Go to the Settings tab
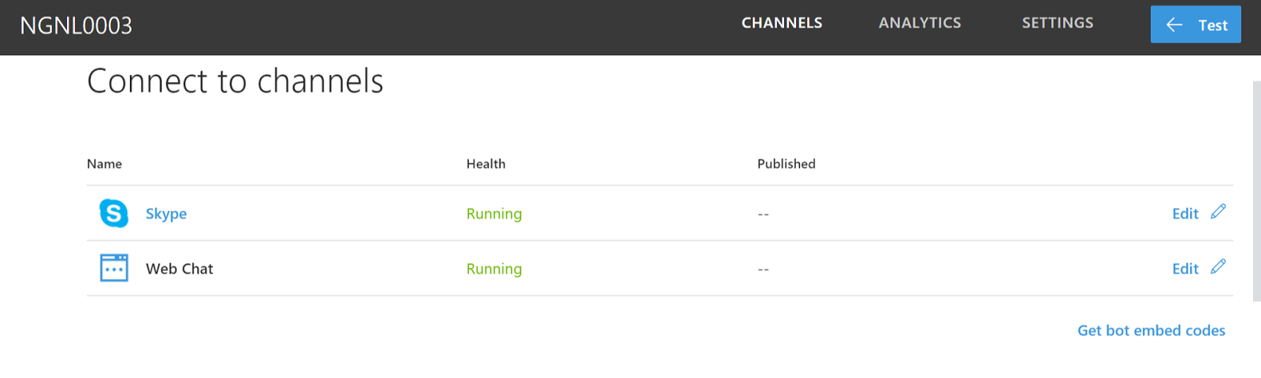The image size is (1261, 378). [x=1058, y=24]
